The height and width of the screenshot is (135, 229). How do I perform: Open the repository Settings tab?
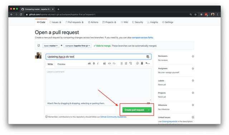pos(168,22)
